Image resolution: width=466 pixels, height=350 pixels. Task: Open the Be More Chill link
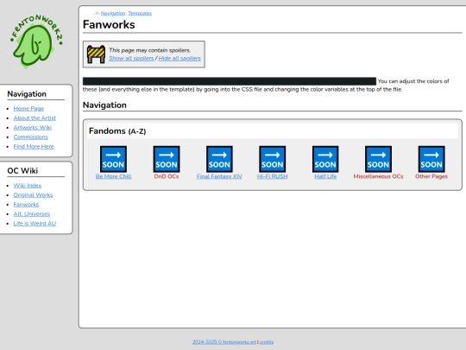pos(113,176)
